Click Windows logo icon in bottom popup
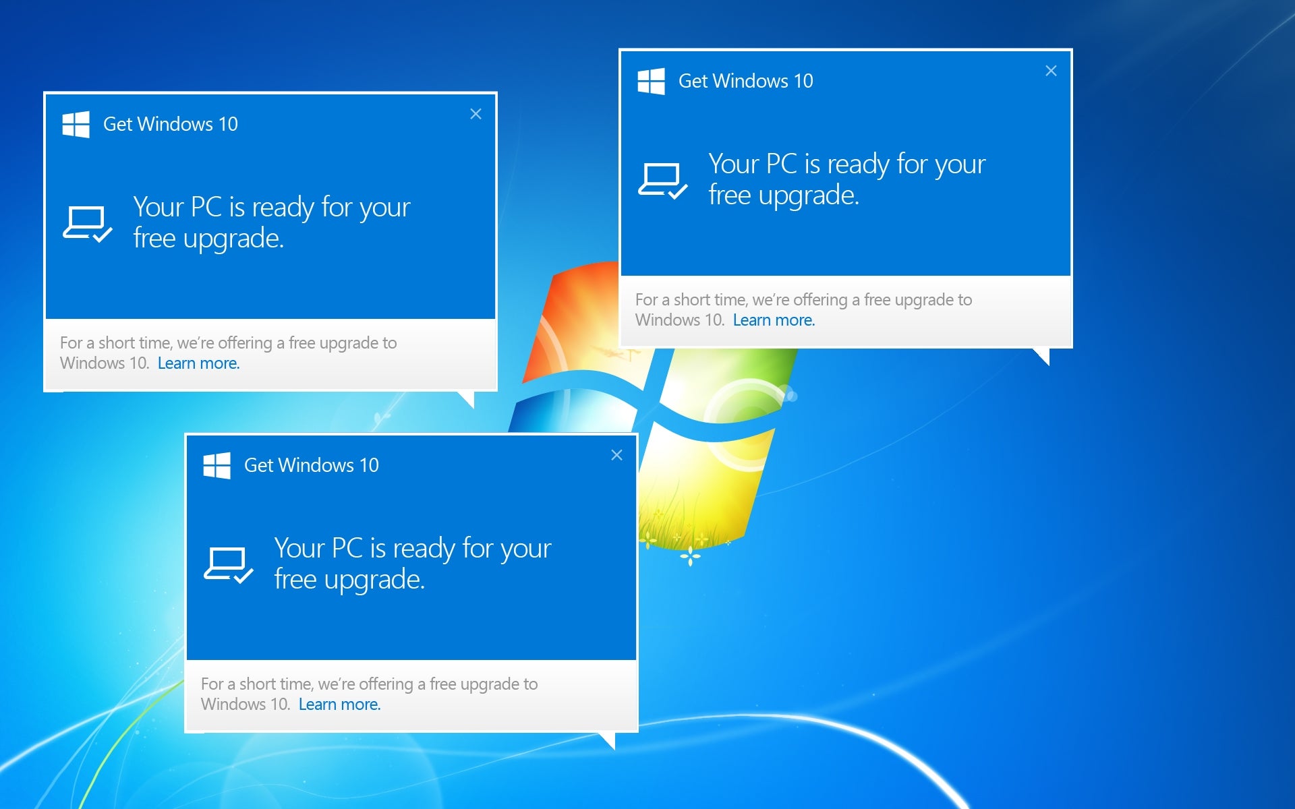This screenshot has height=809, width=1295. tap(217, 465)
